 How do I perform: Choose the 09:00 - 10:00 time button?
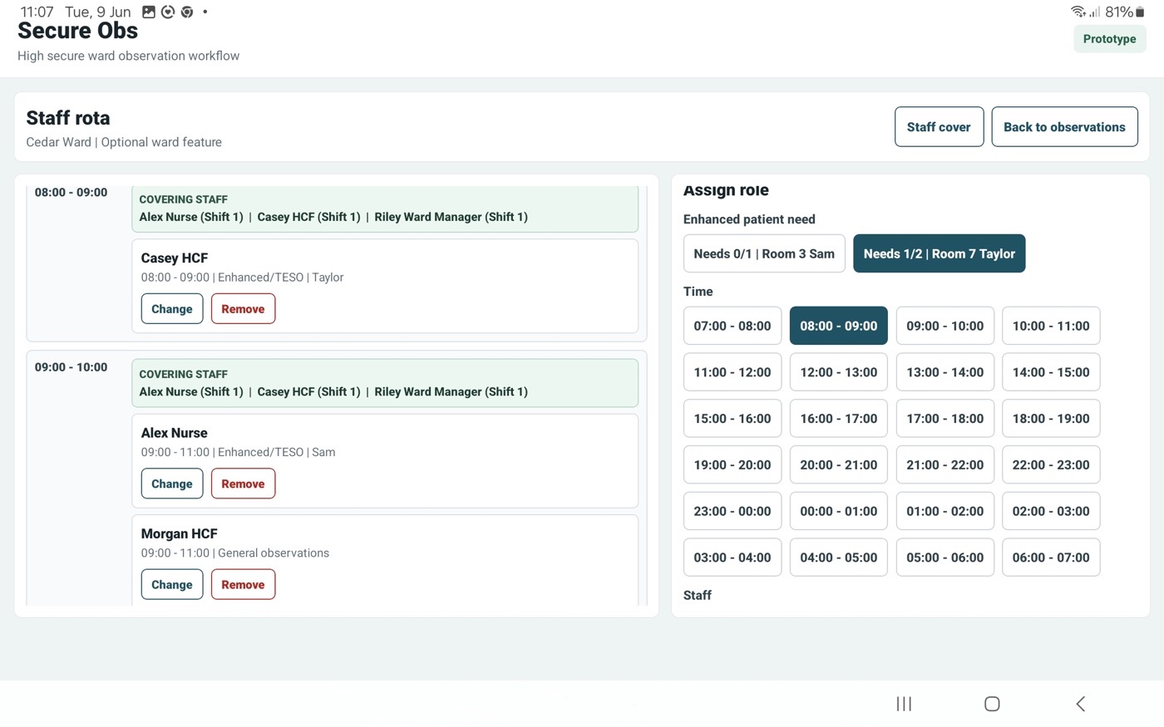coord(945,326)
